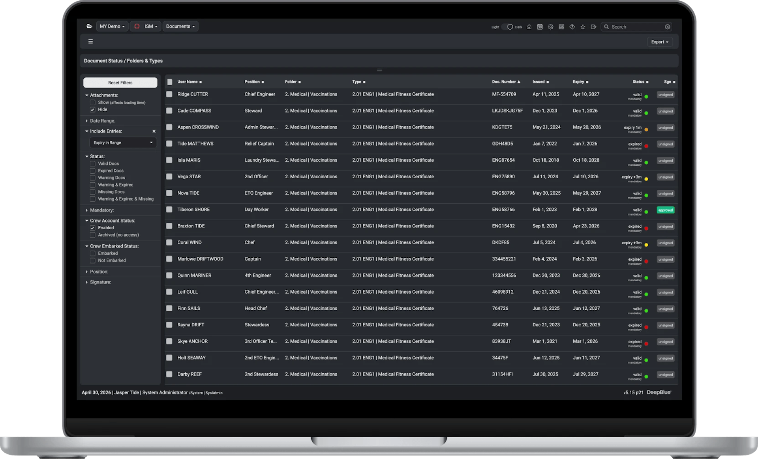Image resolution: width=758 pixels, height=459 pixels.
Task: Click the Position column sort marker
Action: 263,82
